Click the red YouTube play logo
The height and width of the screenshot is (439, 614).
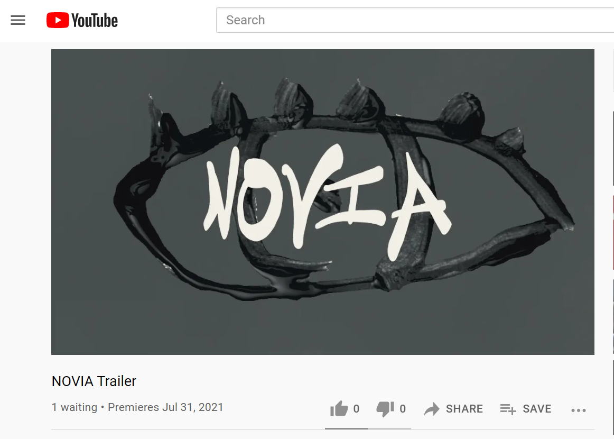58,20
